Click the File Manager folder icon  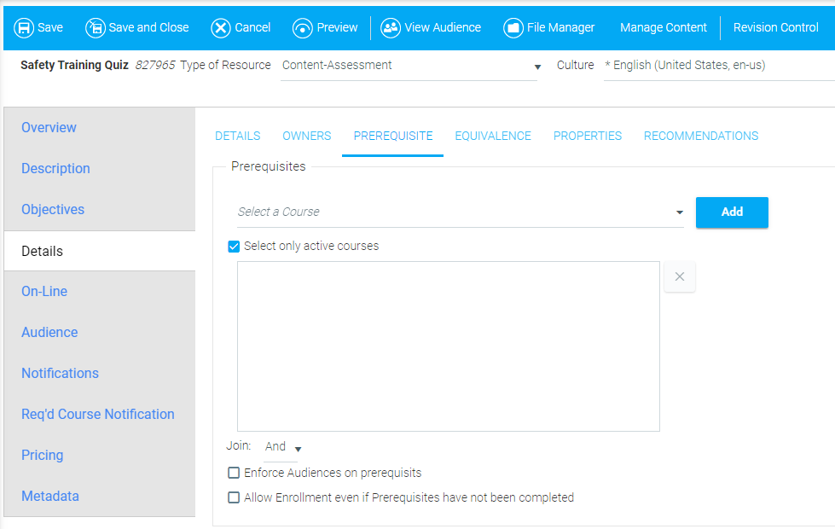[513, 27]
